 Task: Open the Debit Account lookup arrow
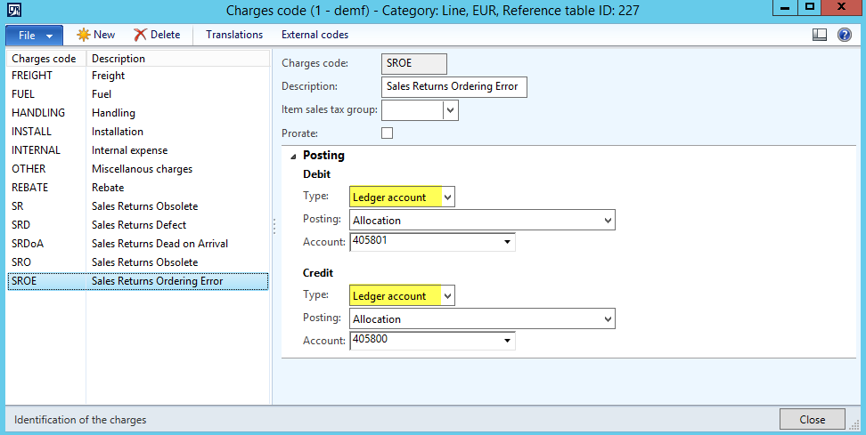507,242
